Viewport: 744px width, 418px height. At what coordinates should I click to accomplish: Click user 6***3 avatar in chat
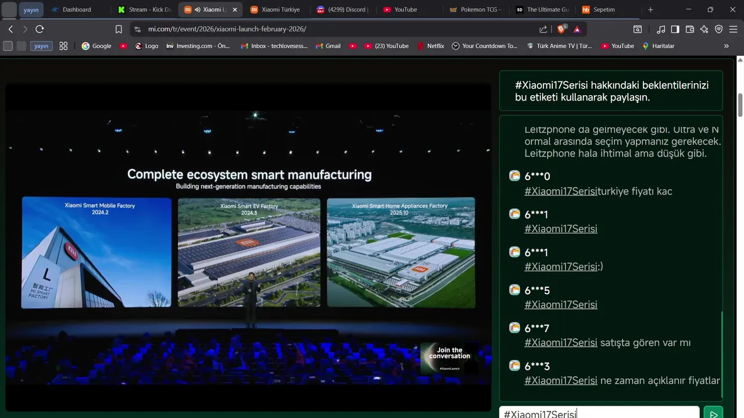click(514, 366)
